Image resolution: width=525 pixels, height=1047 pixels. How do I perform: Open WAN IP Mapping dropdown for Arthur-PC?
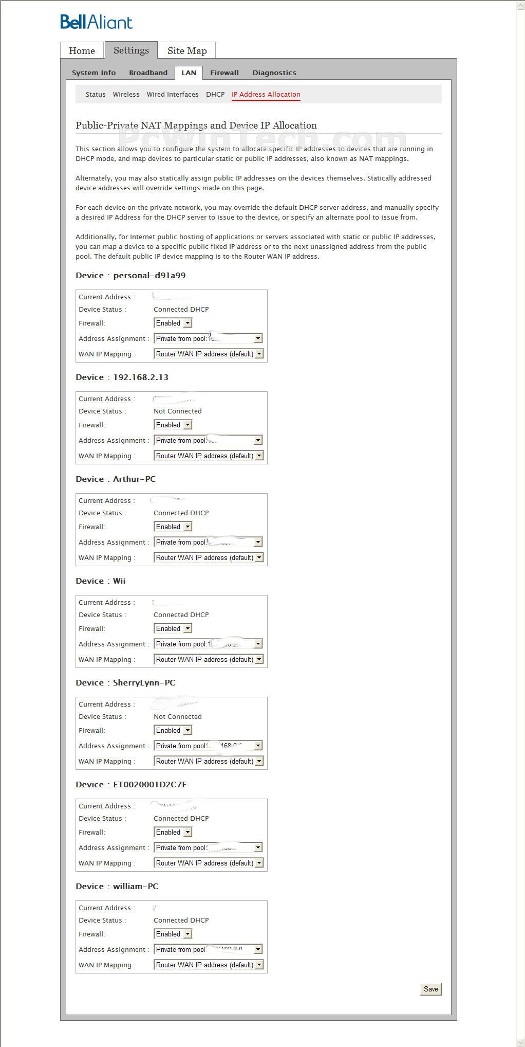(209, 557)
